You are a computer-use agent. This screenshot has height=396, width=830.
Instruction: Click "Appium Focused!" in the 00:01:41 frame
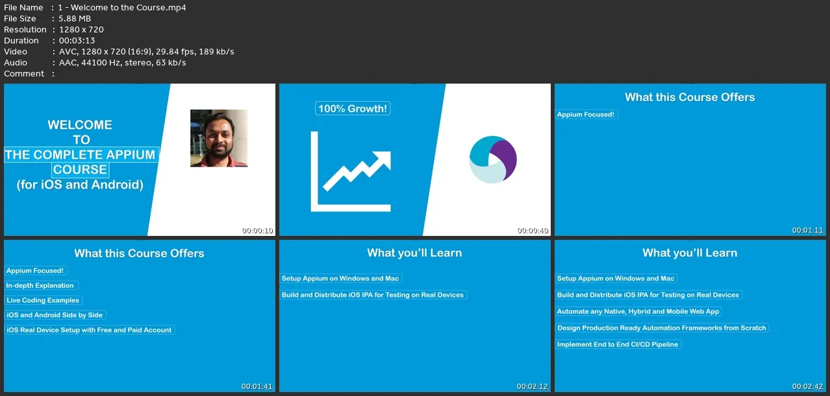coord(36,271)
